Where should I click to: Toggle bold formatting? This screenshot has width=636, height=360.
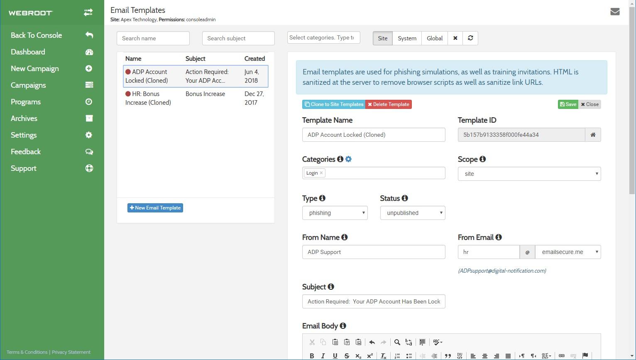pos(312,356)
